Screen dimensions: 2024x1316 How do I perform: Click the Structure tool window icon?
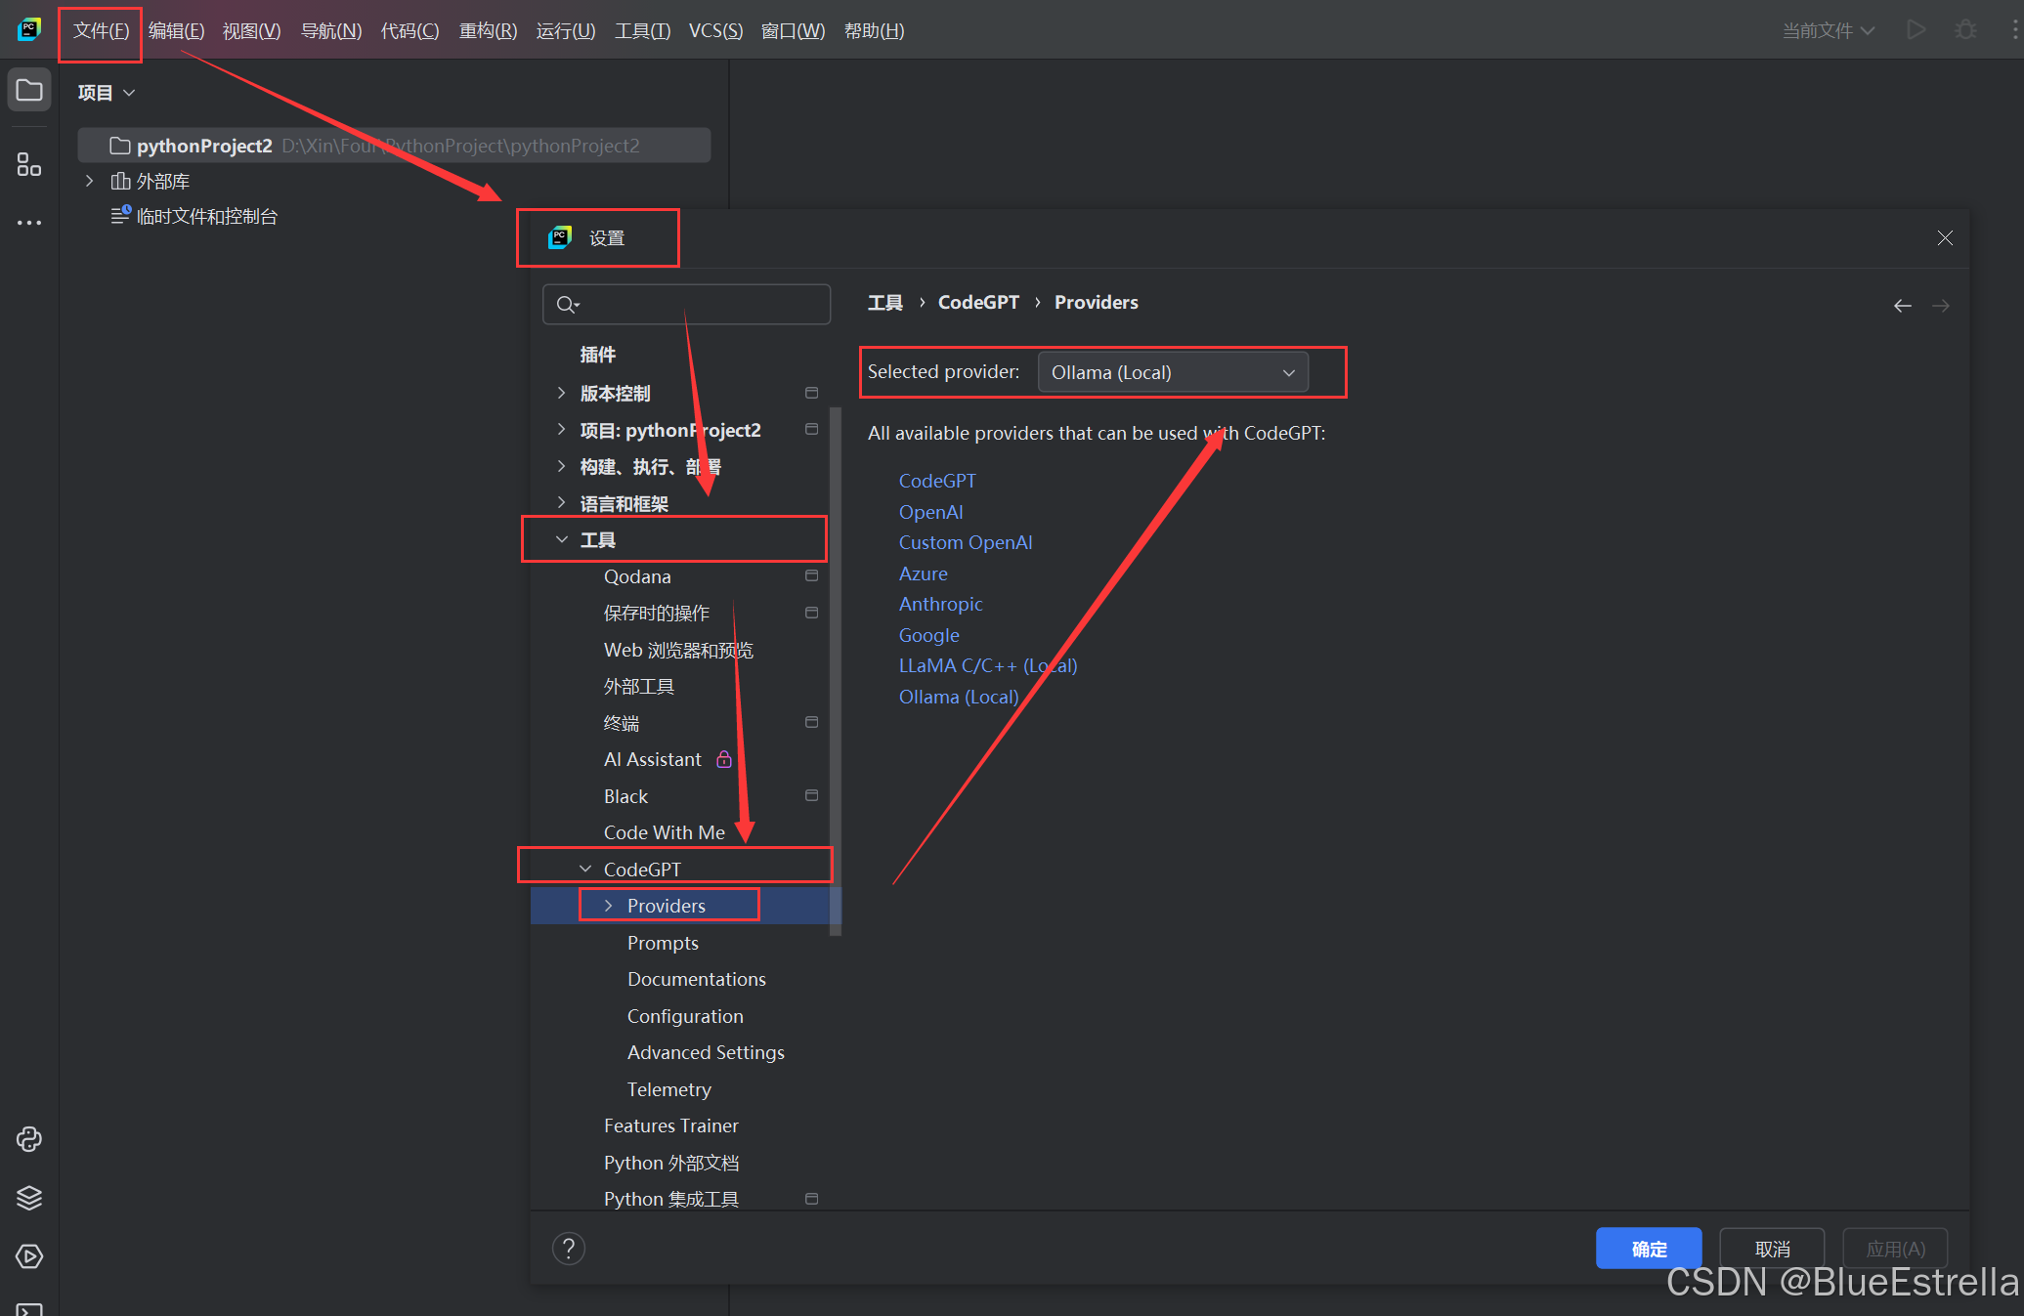(x=29, y=164)
